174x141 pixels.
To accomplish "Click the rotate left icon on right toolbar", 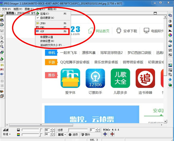I will [x=170, y=41].
